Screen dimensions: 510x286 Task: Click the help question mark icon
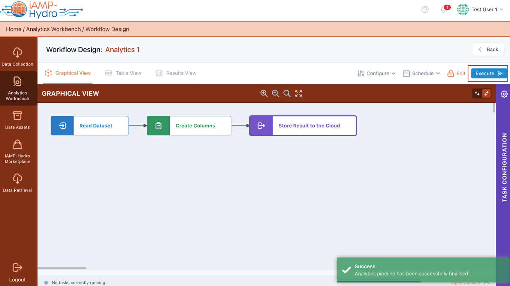pyautogui.click(x=425, y=10)
